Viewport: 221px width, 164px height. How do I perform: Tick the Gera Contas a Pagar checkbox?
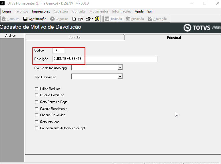click(x=37, y=102)
